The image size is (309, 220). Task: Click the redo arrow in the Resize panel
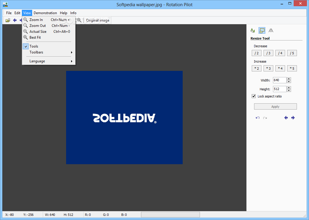[265, 118]
